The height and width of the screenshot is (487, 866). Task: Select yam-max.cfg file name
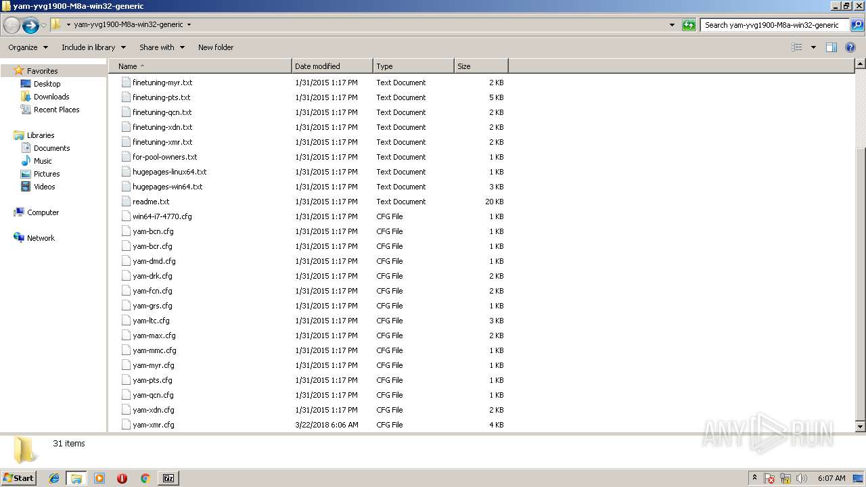154,335
